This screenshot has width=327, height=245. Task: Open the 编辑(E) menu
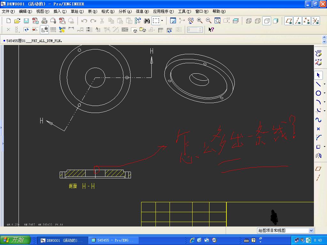pos(26,11)
